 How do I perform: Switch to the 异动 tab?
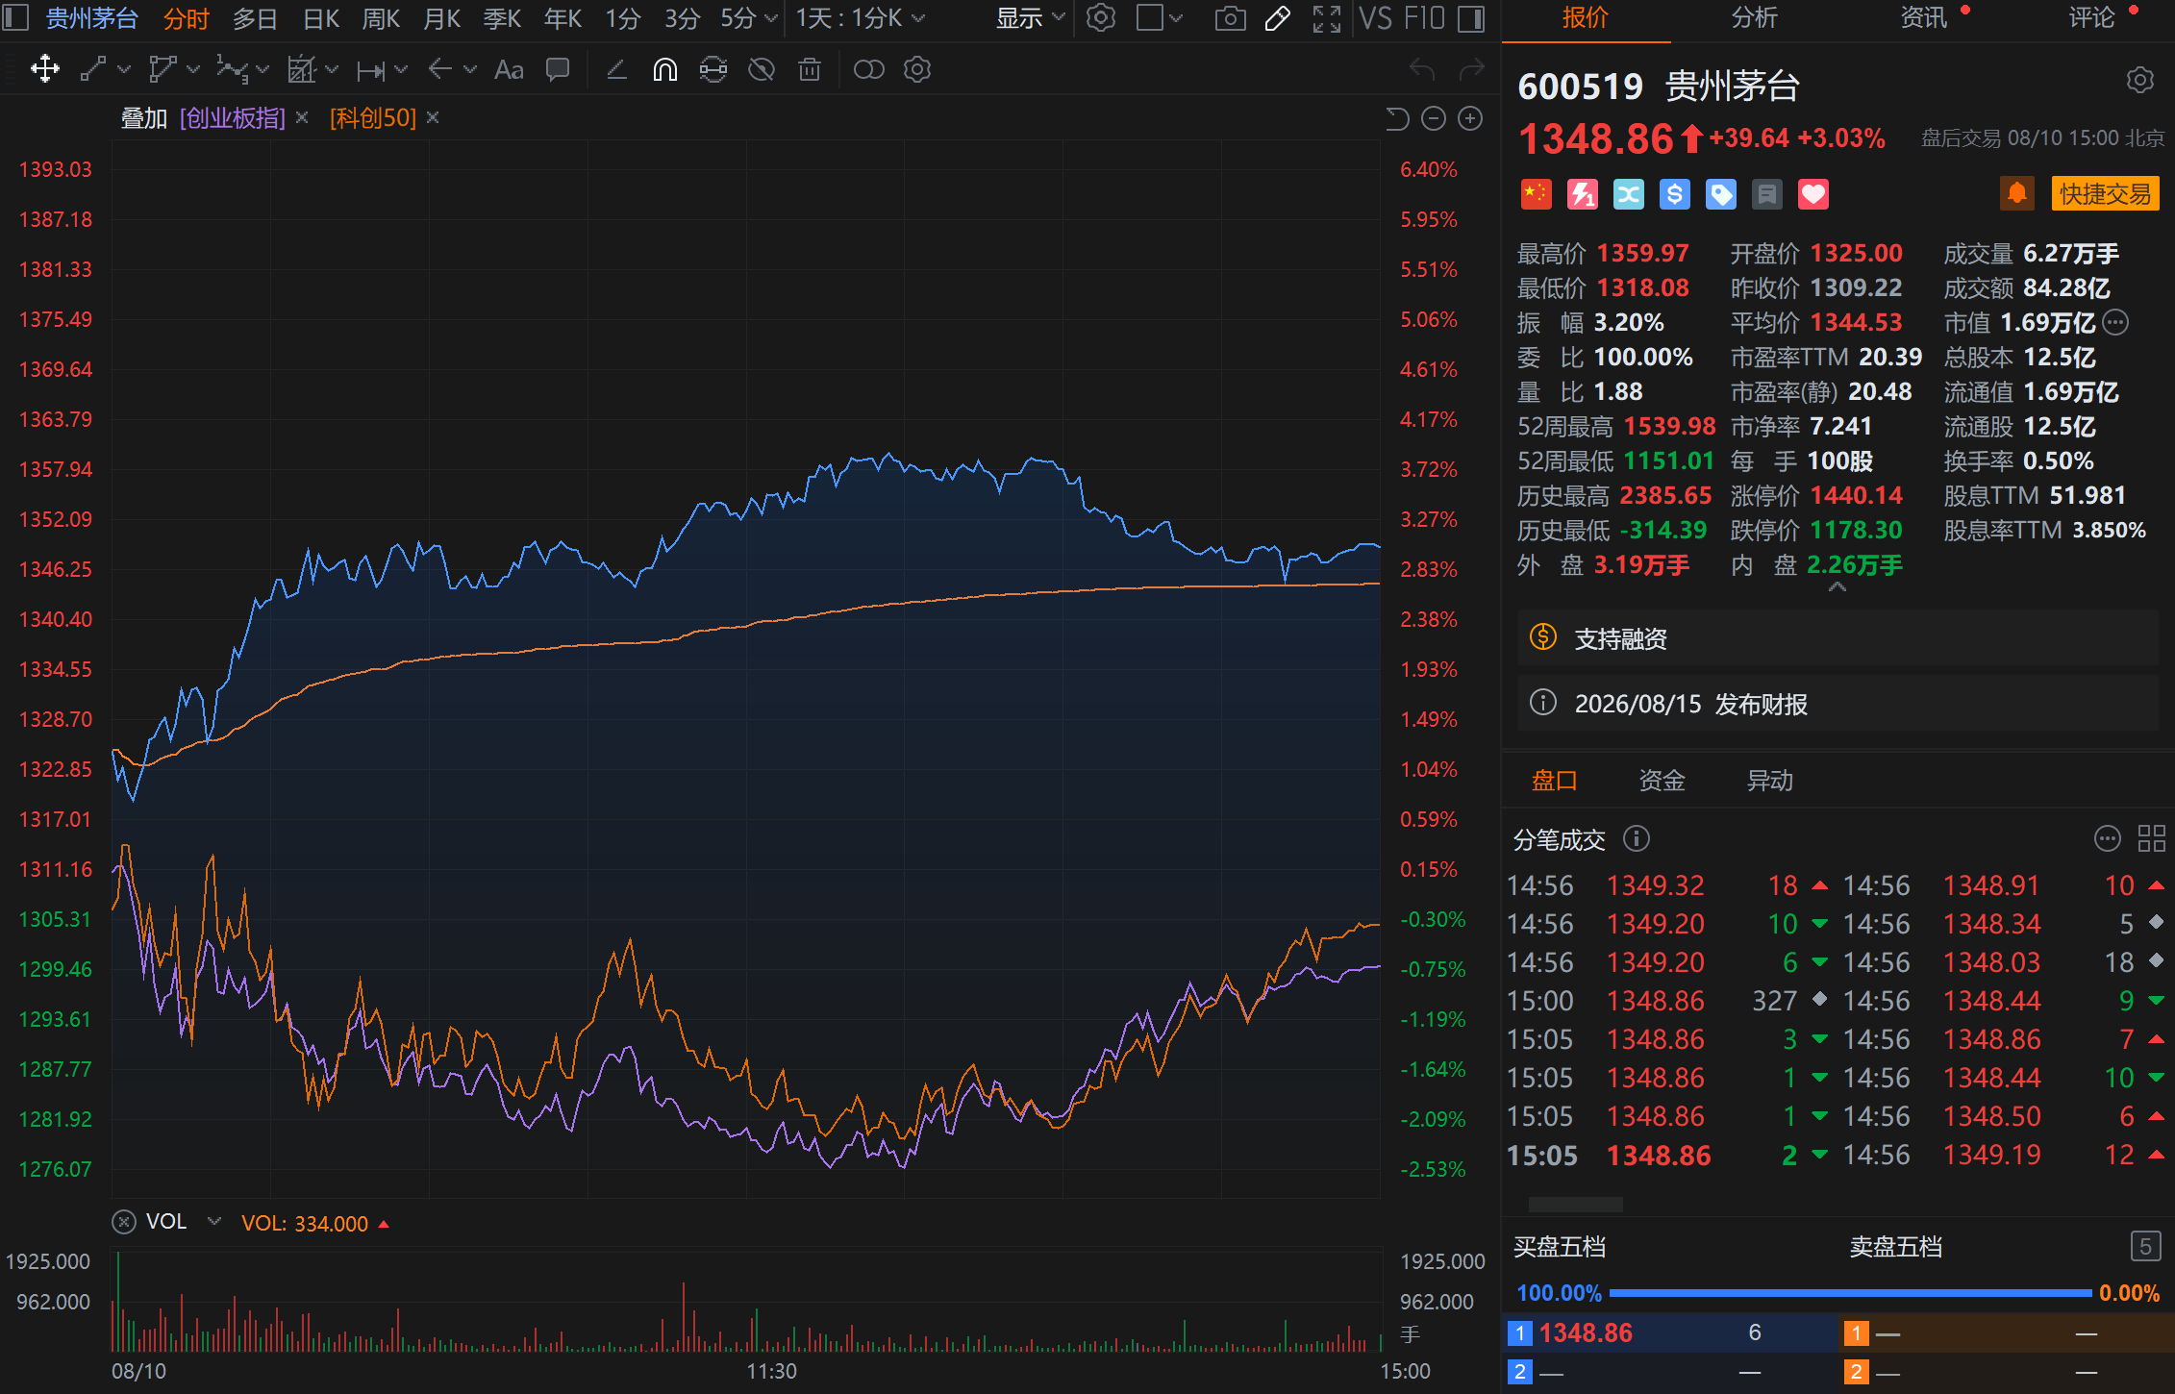click(x=1769, y=781)
